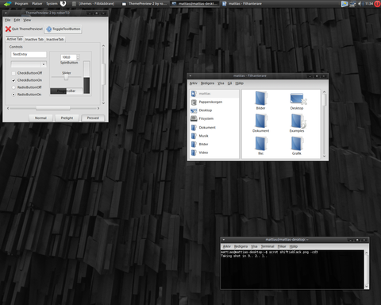This screenshot has width=381, height=305.
Task: Click the horizontal Slider handle
Action: pyautogui.click(x=66, y=77)
